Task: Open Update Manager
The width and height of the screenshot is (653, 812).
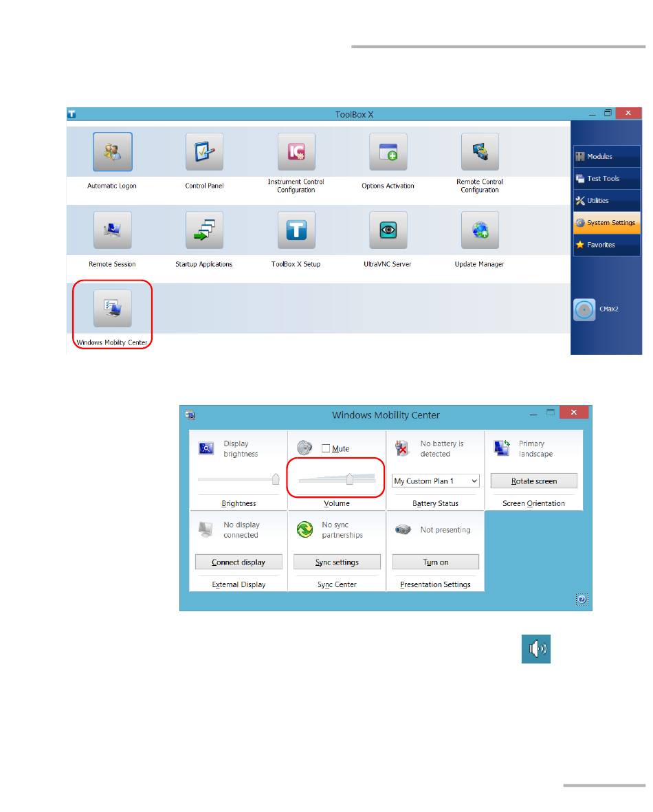Action: tap(480, 230)
